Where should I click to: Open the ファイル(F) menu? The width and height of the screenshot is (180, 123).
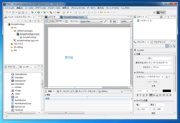coord(10,8)
